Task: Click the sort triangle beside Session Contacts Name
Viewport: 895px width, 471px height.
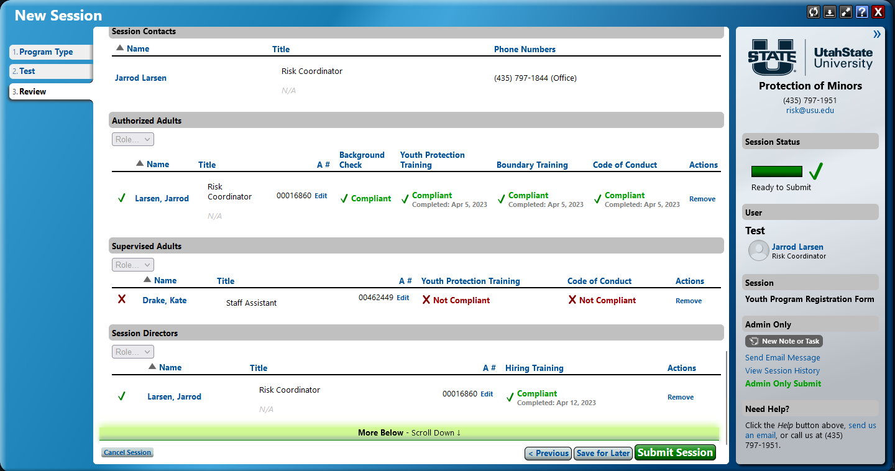Action: [120, 48]
